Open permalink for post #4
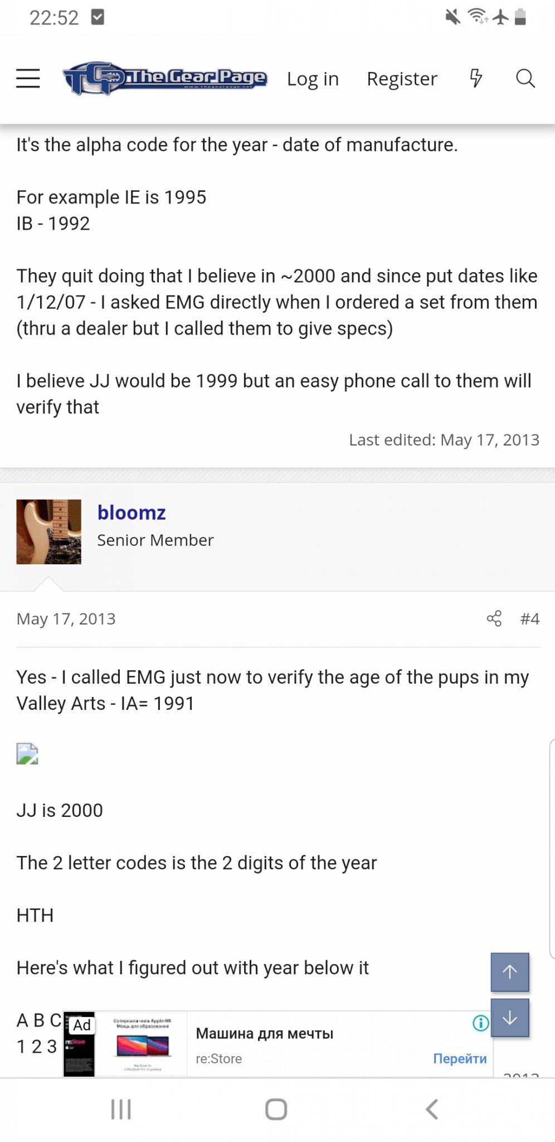The image size is (555, 1142). (x=529, y=618)
